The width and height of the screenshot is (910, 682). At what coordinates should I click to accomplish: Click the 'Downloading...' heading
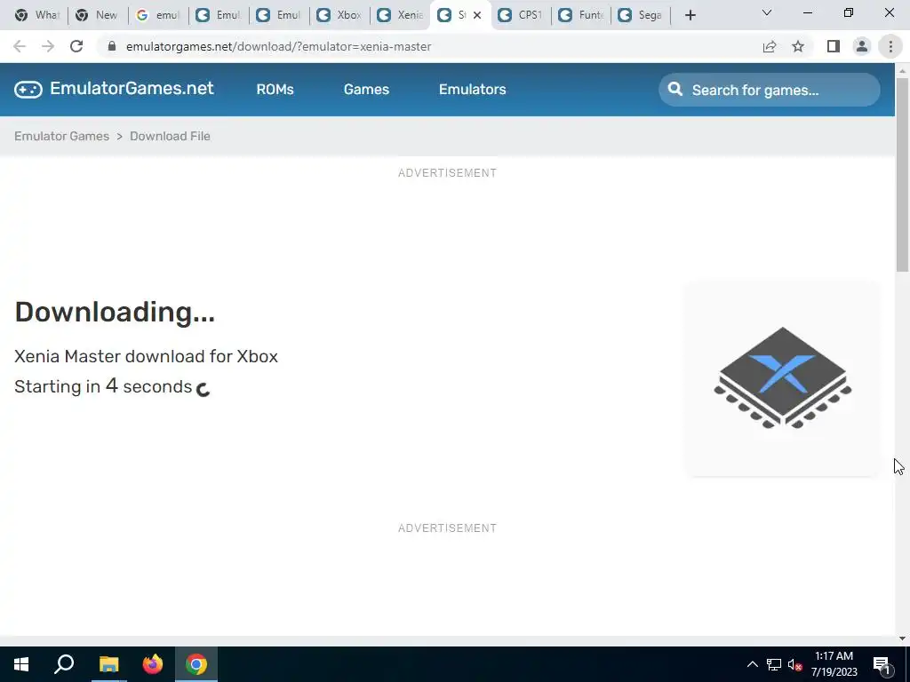(115, 312)
